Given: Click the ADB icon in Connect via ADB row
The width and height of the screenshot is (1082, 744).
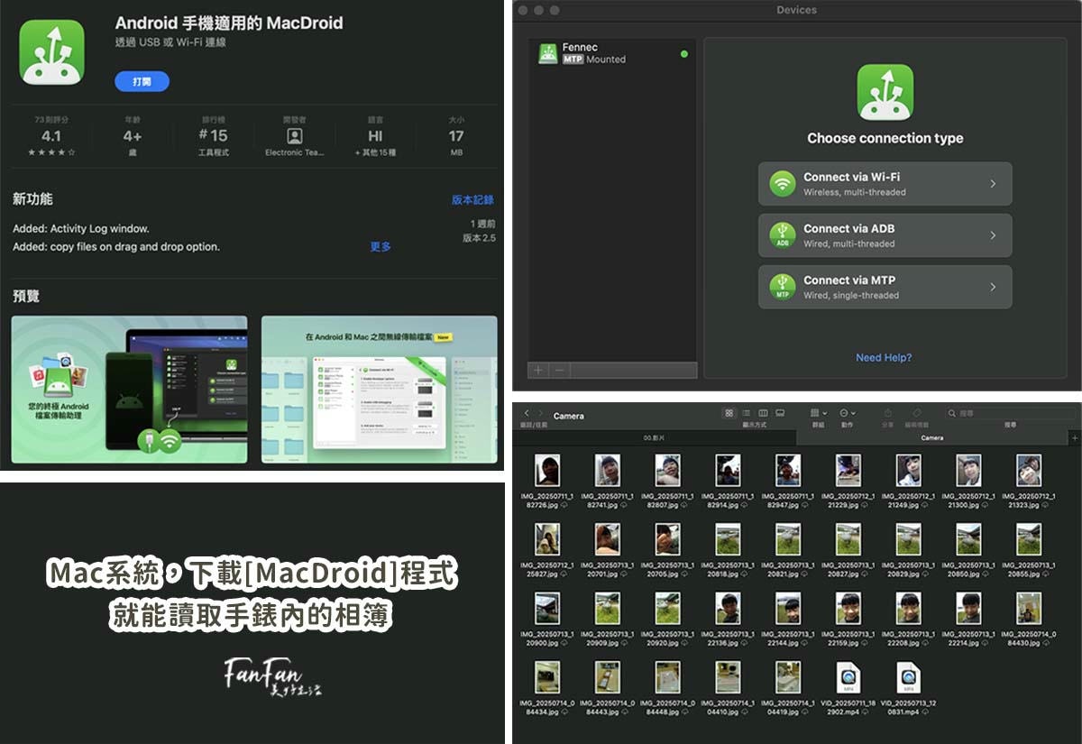Looking at the screenshot, I should coord(782,235).
